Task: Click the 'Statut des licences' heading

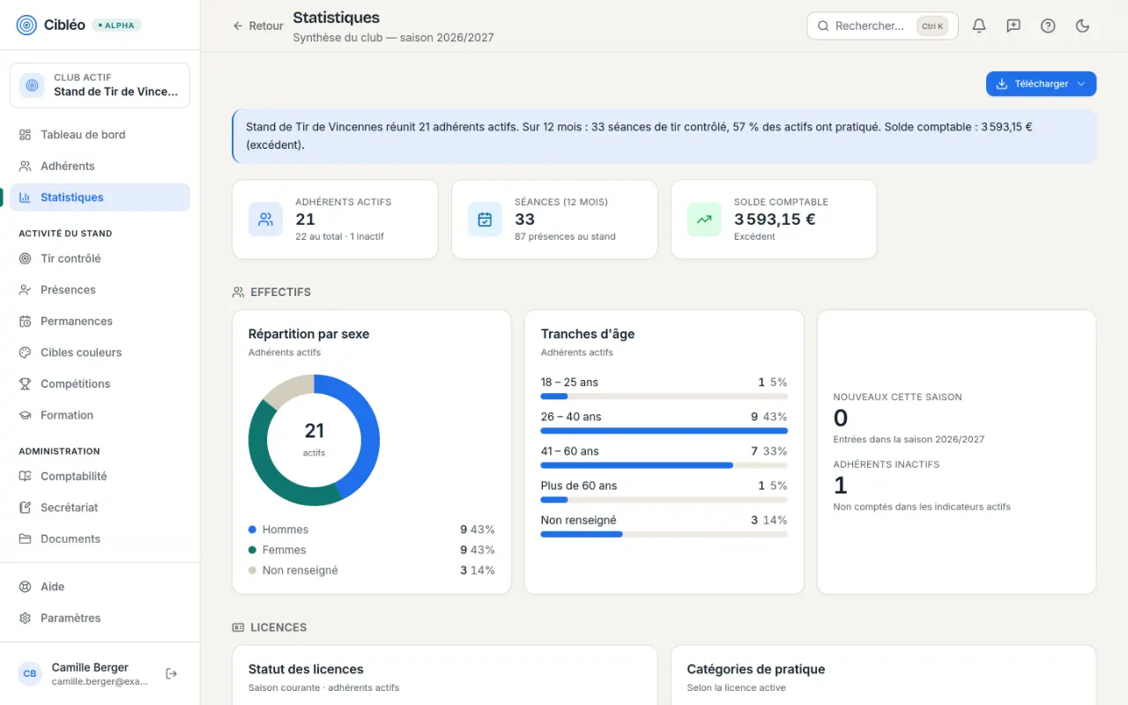Action: click(306, 670)
